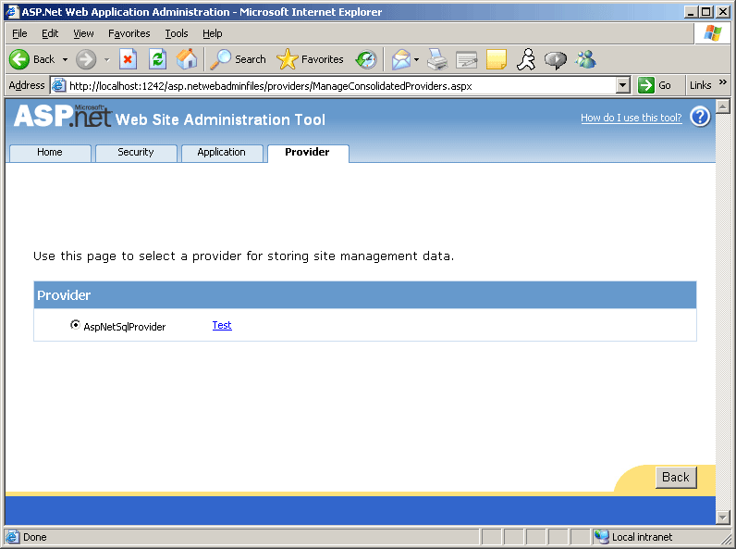Click the History toolbar icon
This screenshot has height=549, width=736.
tap(367, 59)
